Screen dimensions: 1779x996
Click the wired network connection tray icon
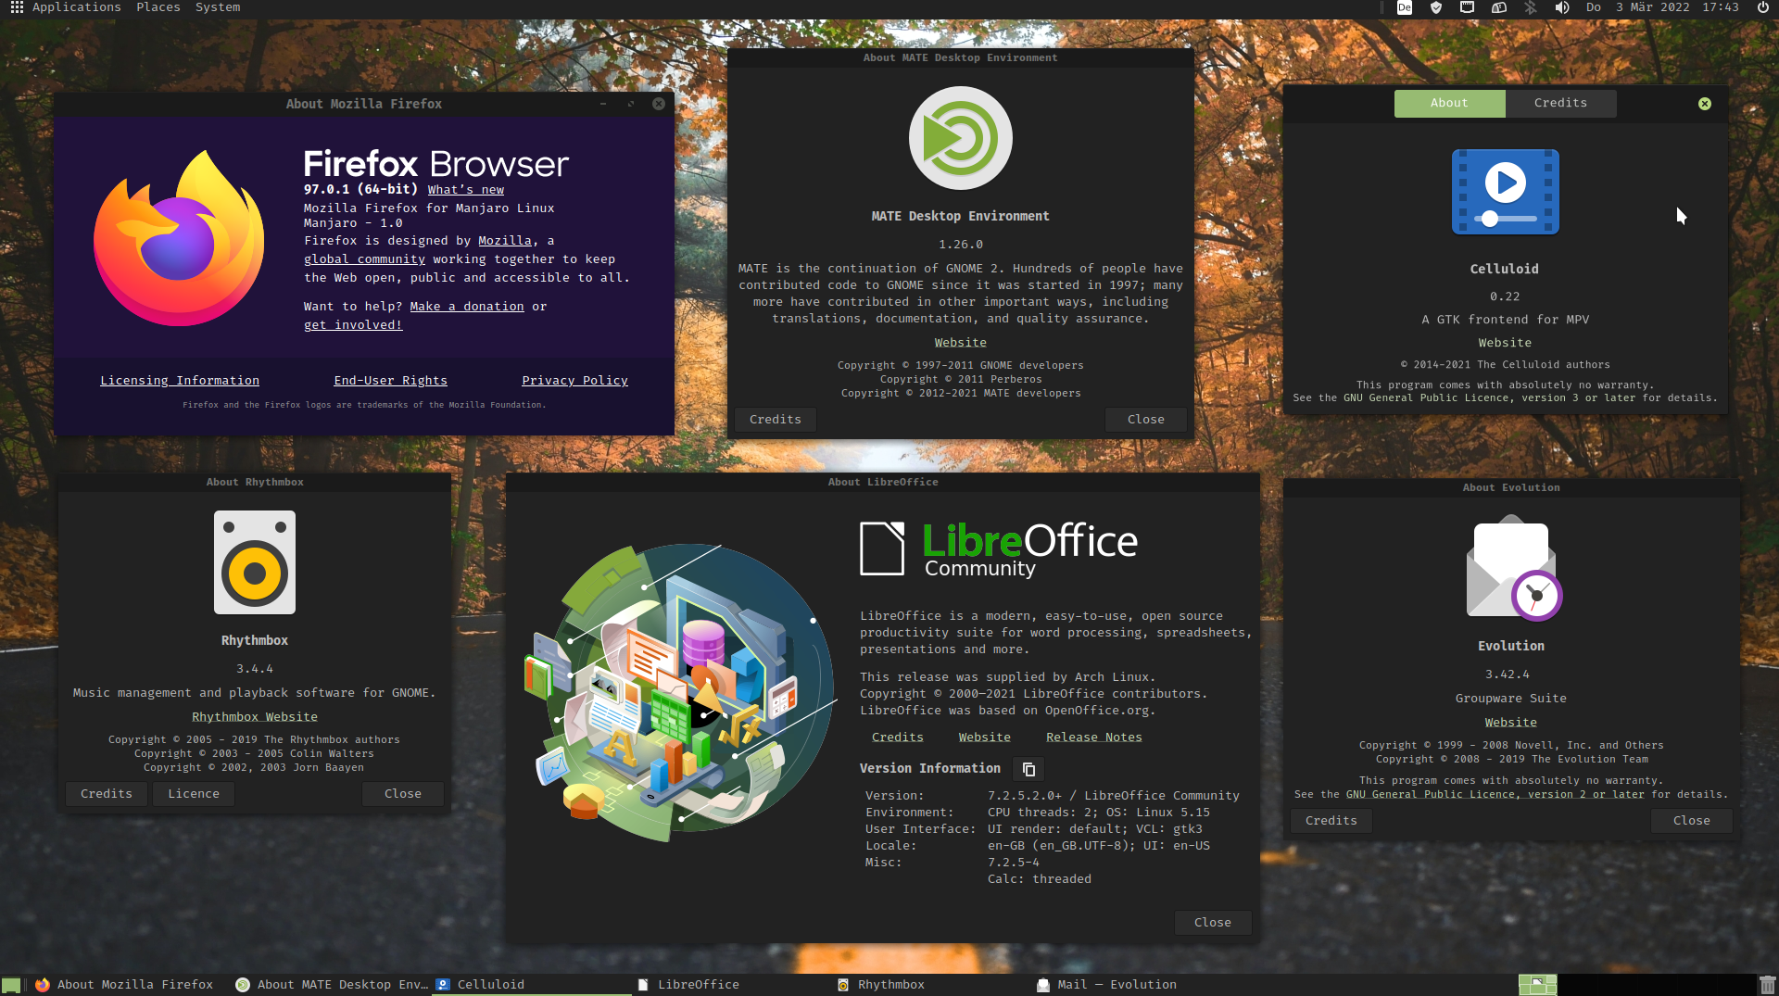pos(1467,7)
